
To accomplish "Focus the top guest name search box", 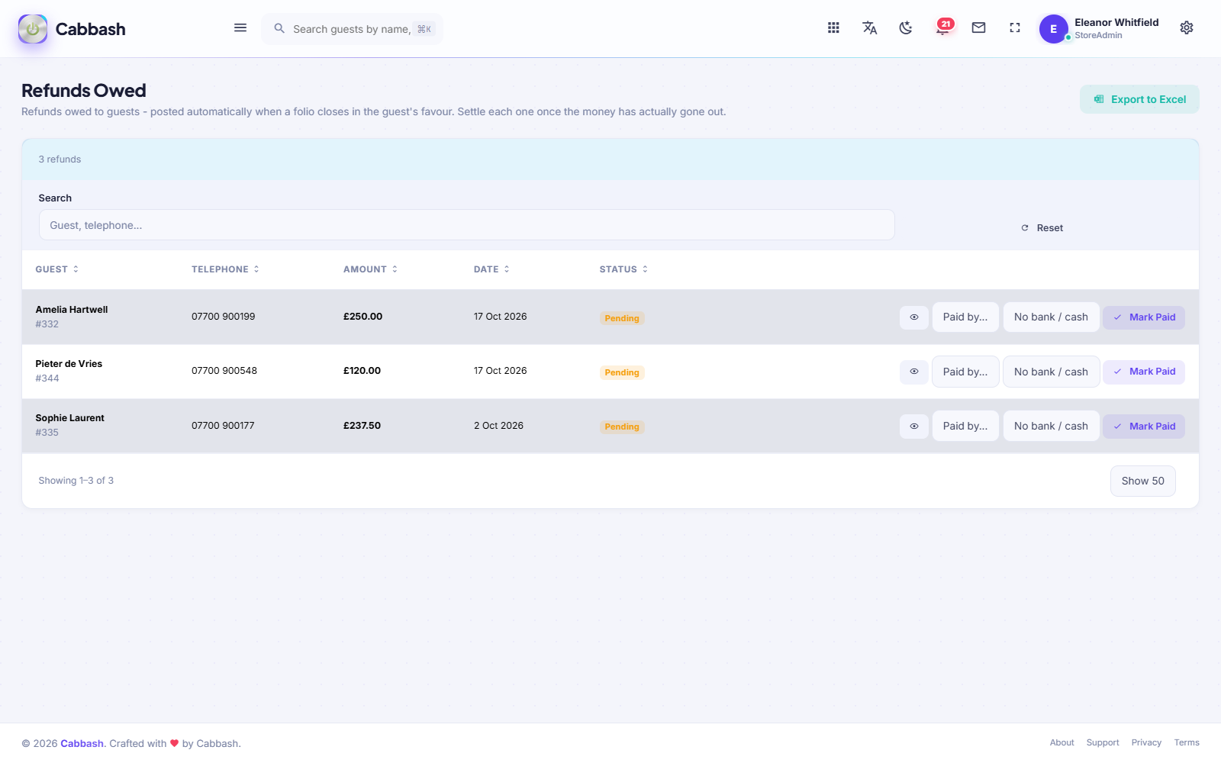I will (x=352, y=29).
